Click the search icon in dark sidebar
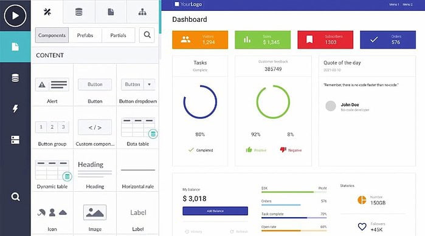 pyautogui.click(x=15, y=197)
